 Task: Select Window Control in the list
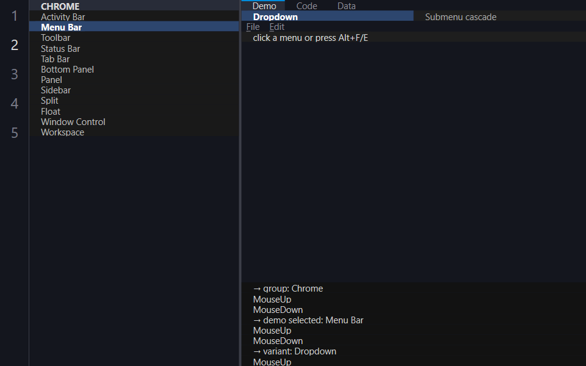pyautogui.click(x=134, y=122)
